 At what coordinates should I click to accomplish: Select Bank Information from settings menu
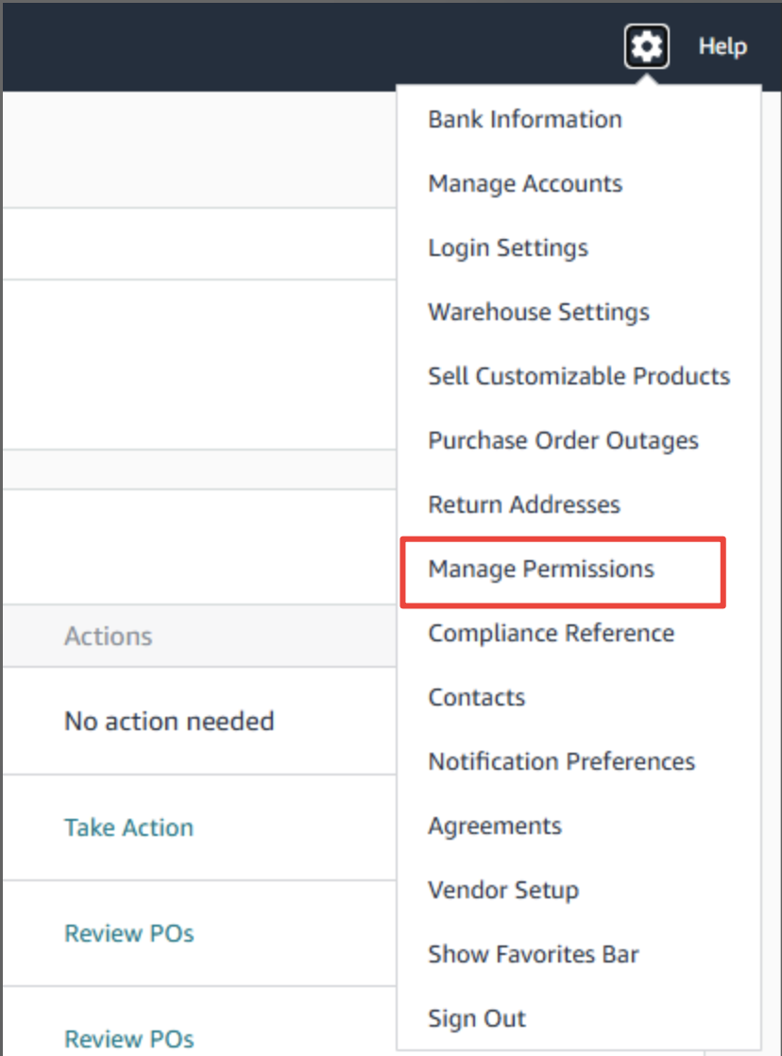point(525,120)
